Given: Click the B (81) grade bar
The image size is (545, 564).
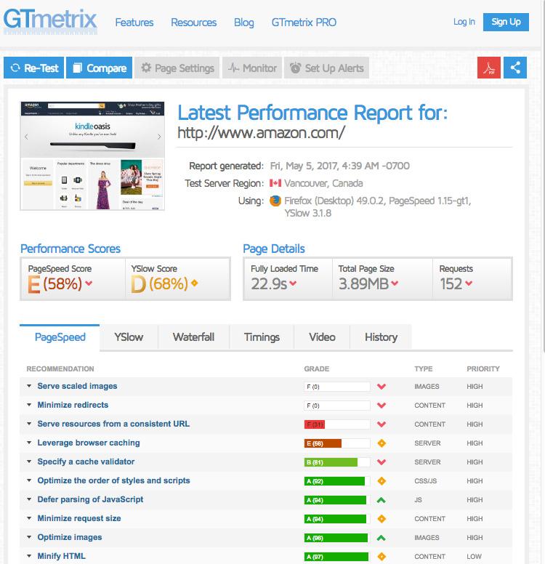Looking at the screenshot, I should coord(337,462).
